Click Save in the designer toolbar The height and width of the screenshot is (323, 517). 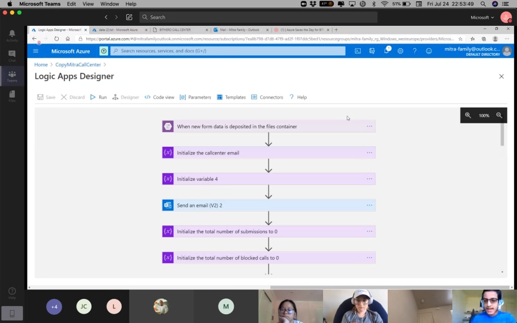[46, 97]
